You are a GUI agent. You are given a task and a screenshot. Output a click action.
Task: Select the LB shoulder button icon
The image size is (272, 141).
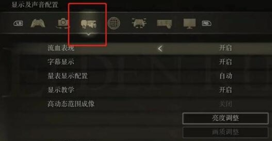point(18,23)
